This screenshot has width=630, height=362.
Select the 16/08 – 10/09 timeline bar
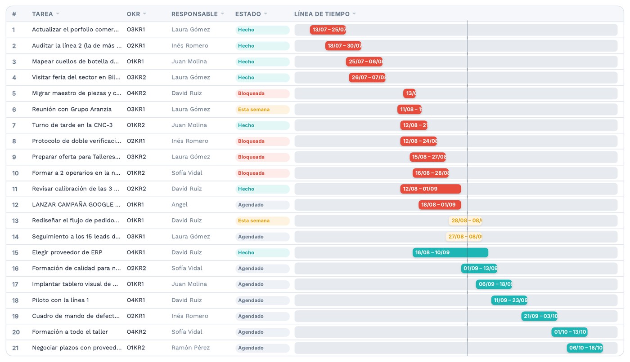[450, 252]
